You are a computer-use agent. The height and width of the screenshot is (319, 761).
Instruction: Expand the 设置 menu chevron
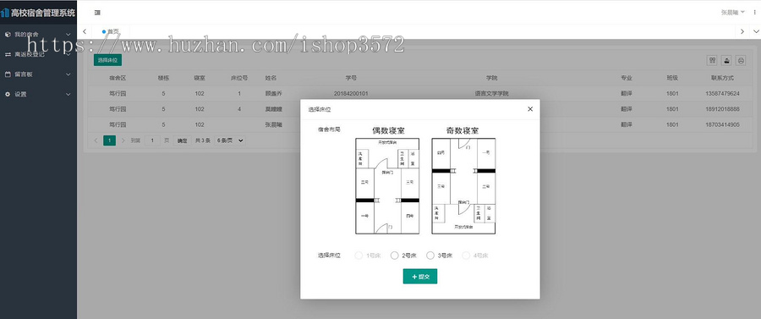68,94
